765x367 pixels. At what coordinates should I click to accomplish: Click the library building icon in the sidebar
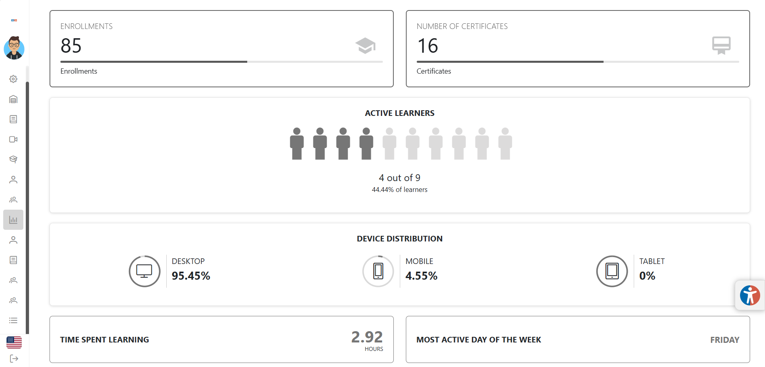coord(13,99)
